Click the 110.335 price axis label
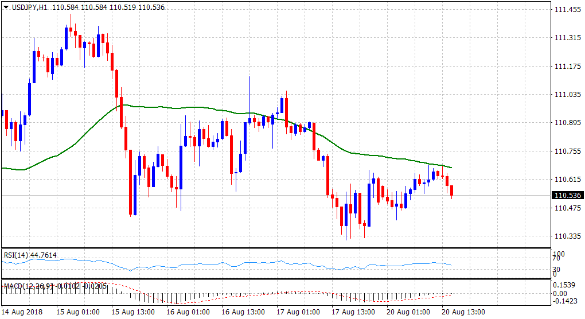This screenshot has width=585, height=319. point(567,236)
